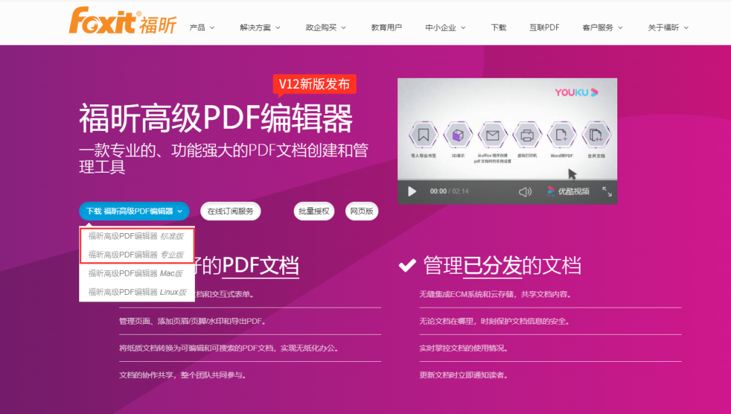Image resolution: width=731 pixels, height=414 pixels.
Task: Click the text 文档的协作共享，整个团队共同参与。
Action: coord(183,375)
